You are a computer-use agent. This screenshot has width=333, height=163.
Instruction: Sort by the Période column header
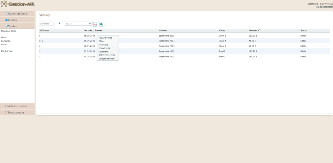[x=188, y=31]
